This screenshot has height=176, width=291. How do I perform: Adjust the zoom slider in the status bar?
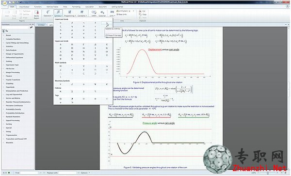(x=268, y=173)
